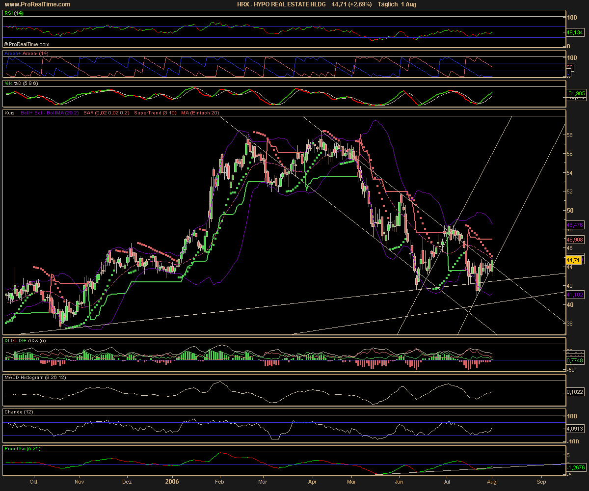Click the lower Bollinger value tag 41,102
Image resolution: width=589 pixels, height=491 pixels.
(x=574, y=294)
